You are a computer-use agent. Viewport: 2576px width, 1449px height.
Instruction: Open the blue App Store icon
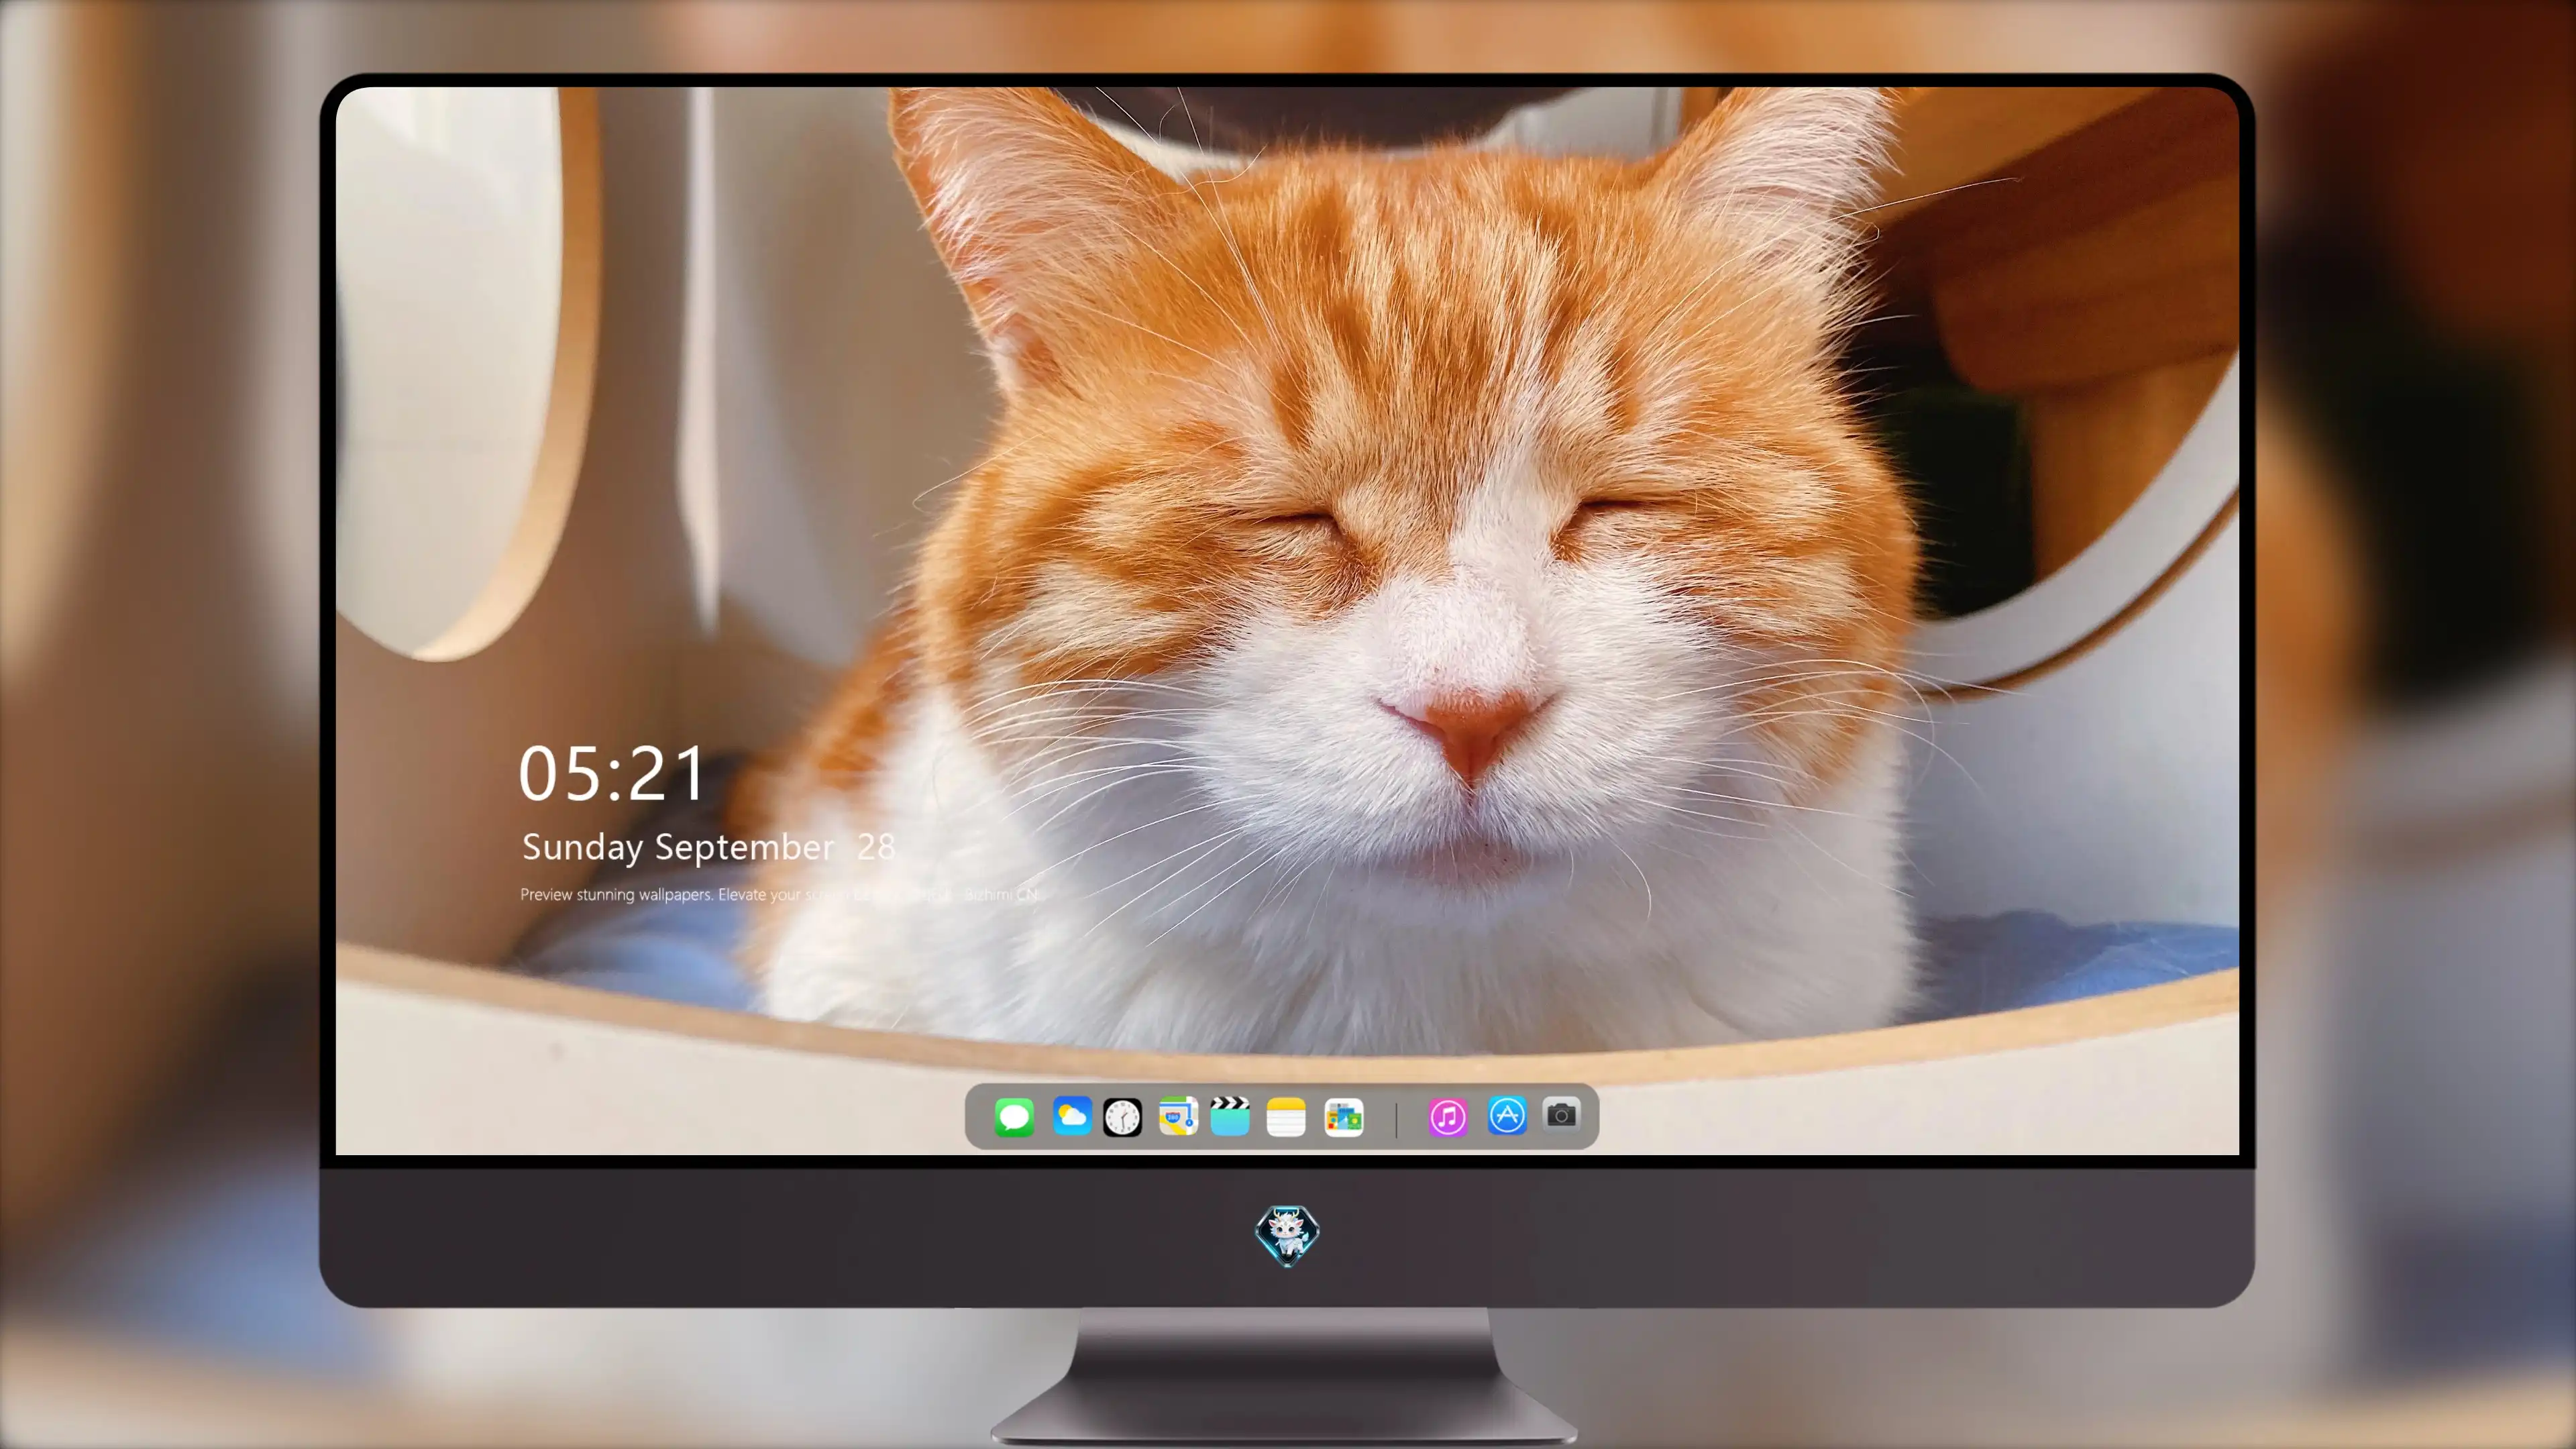coord(1506,1116)
